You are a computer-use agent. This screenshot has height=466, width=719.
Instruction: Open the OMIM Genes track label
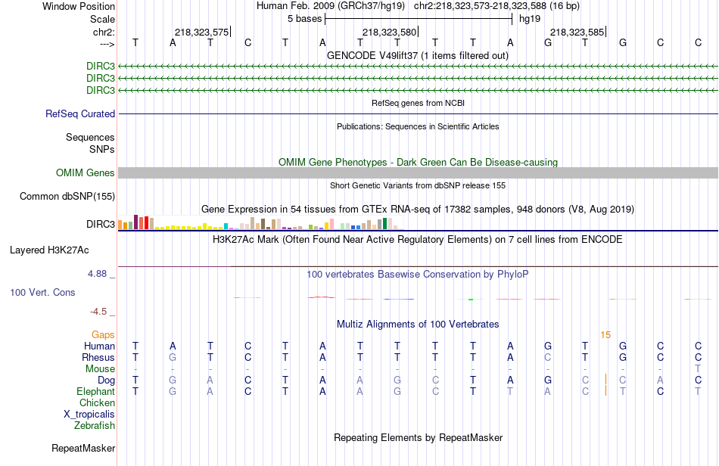click(86, 172)
